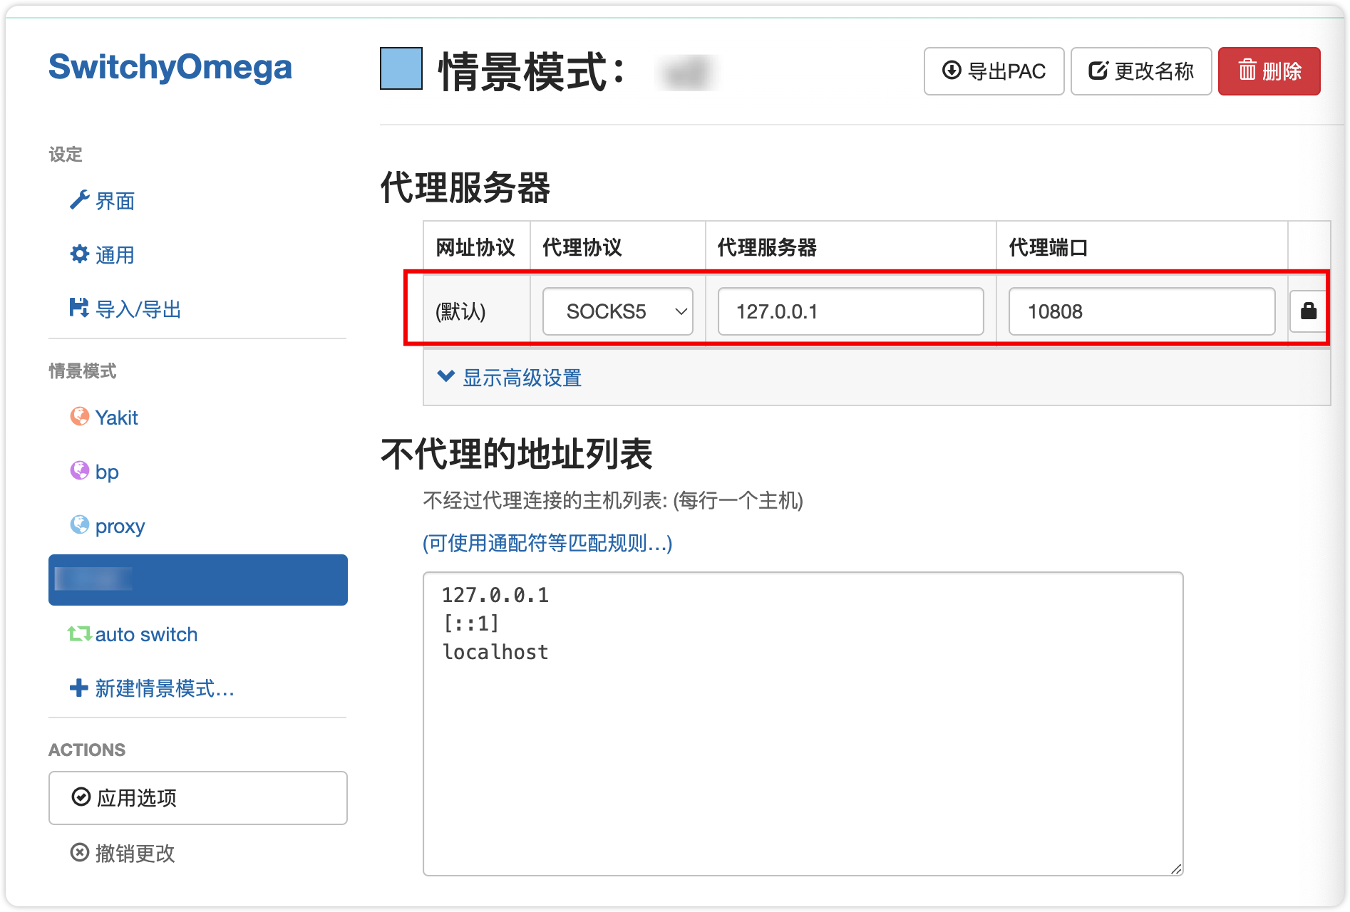
Task: Open the 导入/导出 import export page
Action: coord(139,309)
